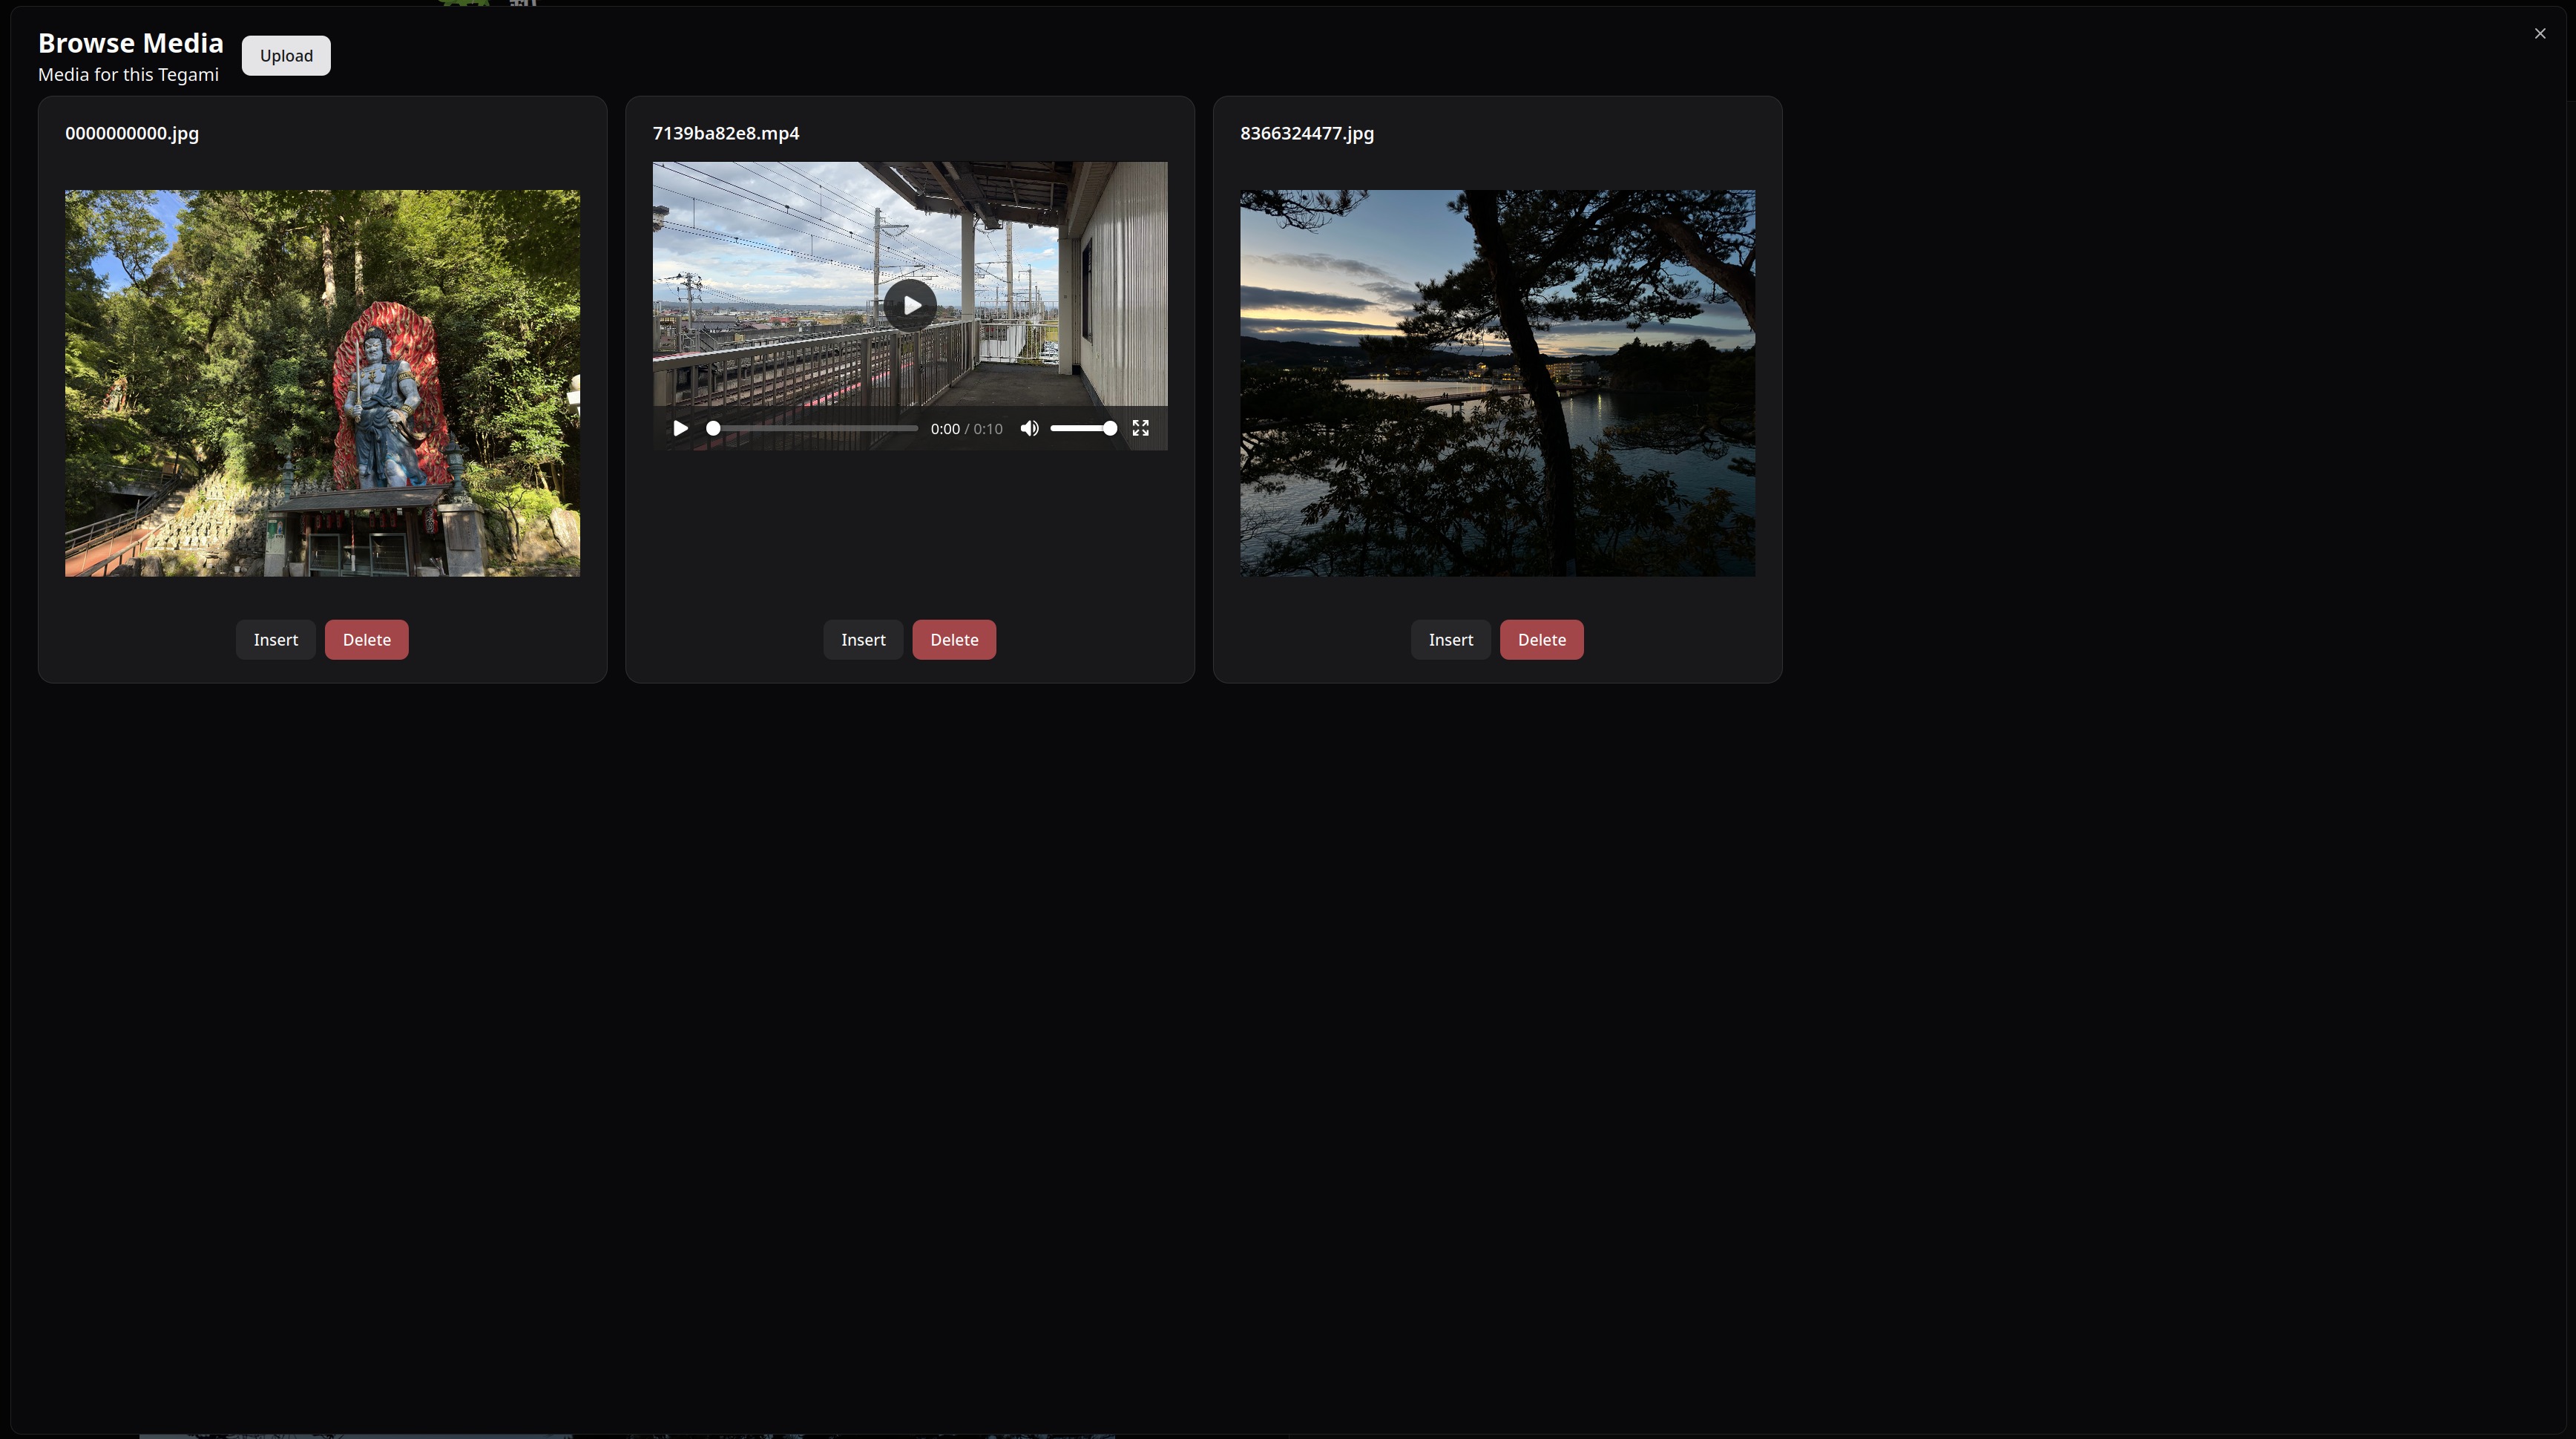Delete the 7139ba82e8.mp4 video
This screenshot has height=1439, width=2576.
(x=954, y=640)
